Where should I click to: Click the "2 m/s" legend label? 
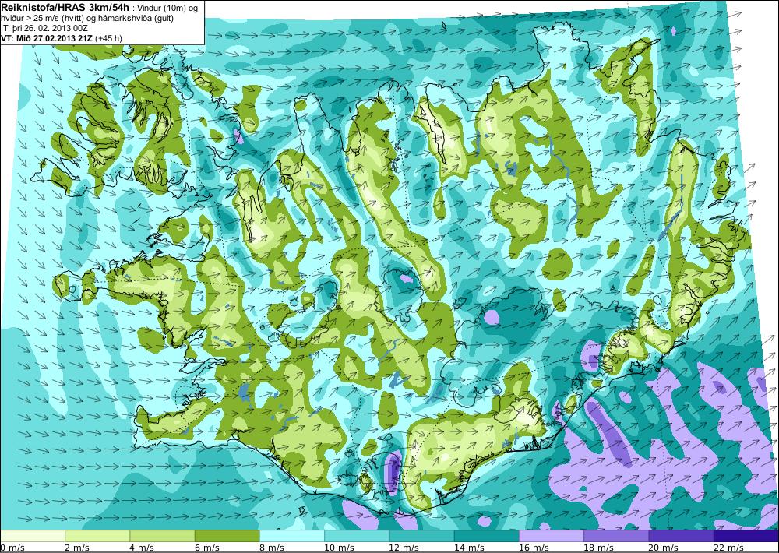(x=77, y=548)
